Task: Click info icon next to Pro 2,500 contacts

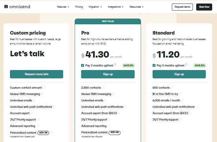Action: (x=103, y=87)
